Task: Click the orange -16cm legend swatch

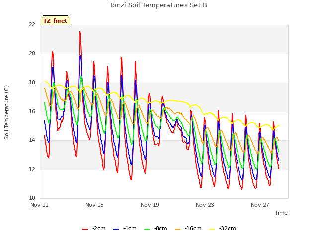Action: pos(177,229)
